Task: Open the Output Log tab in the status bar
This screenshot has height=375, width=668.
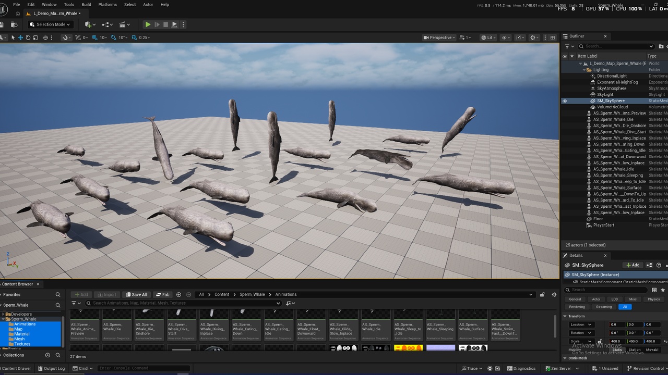Action: click(x=51, y=369)
